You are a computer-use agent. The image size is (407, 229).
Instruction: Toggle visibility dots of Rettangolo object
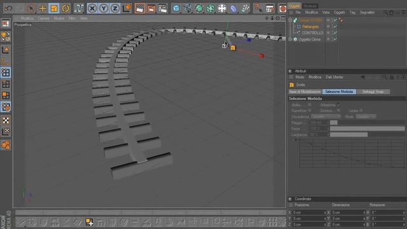tap(332, 27)
